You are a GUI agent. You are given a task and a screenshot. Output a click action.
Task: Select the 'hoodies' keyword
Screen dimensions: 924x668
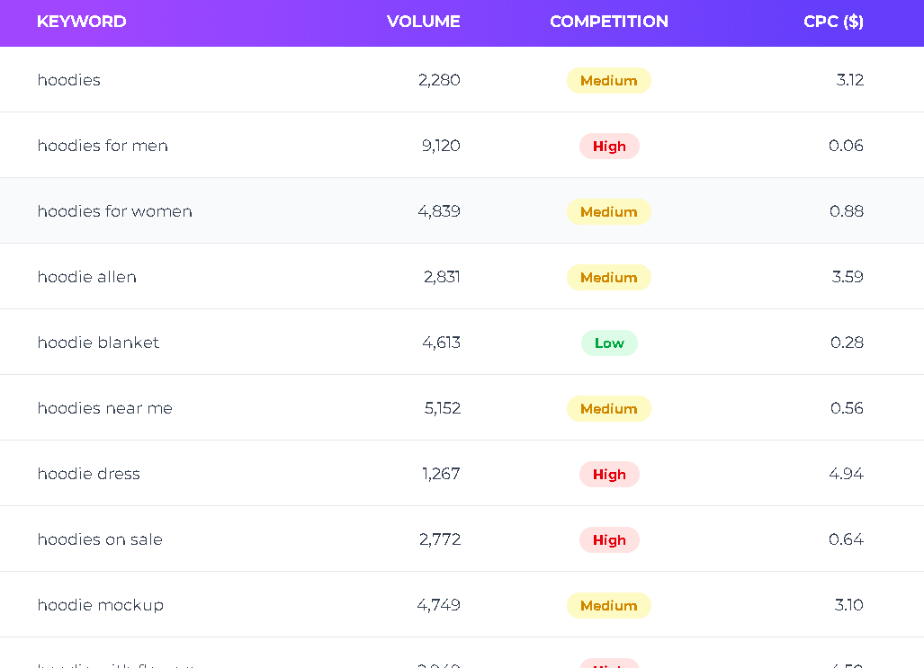tap(69, 80)
